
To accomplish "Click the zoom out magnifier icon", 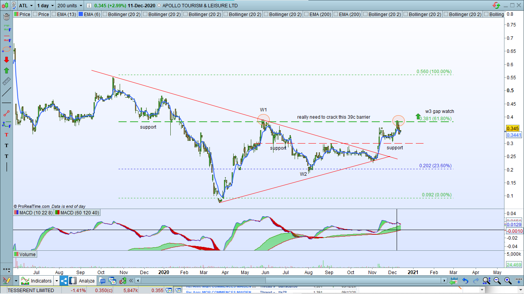I will [497, 281].
